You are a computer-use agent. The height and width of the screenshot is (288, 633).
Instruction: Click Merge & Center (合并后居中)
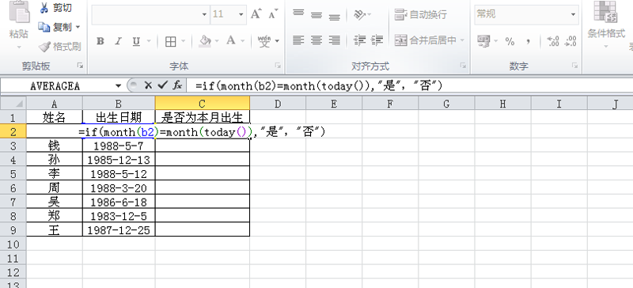tap(426, 40)
